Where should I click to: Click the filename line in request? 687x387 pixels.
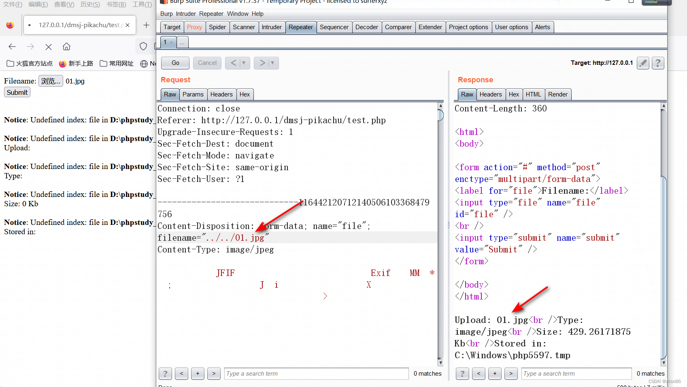(x=297, y=238)
